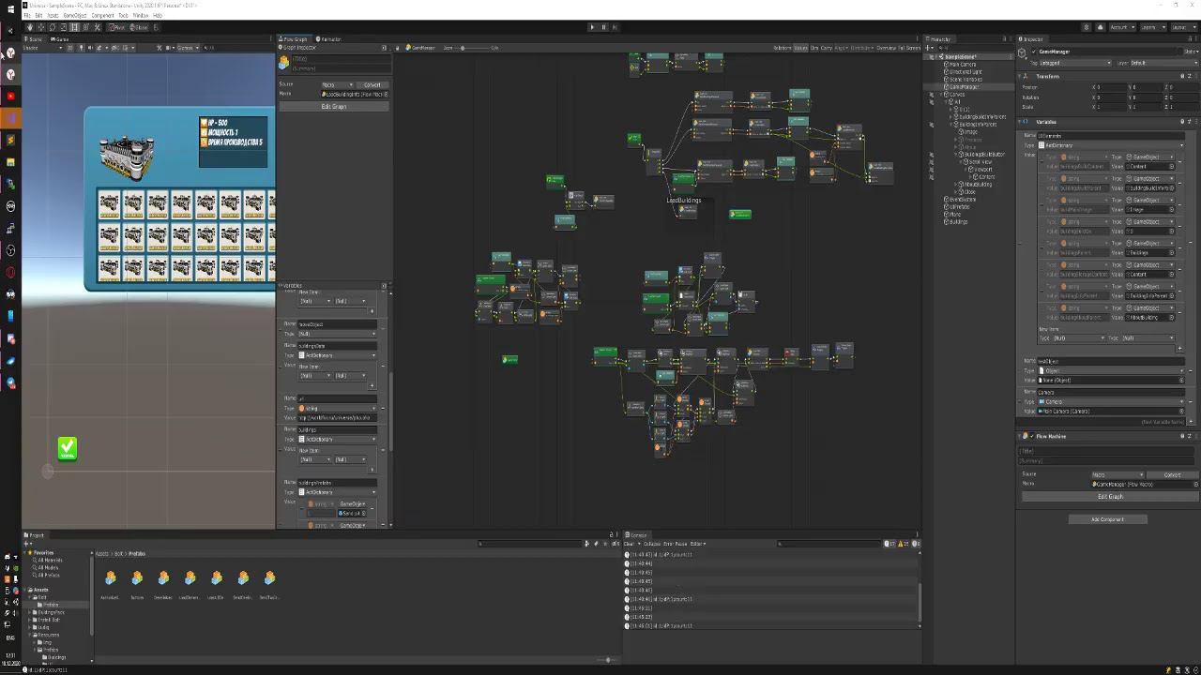Expand AboutBuilding in Hierarchy

pyautogui.click(x=958, y=184)
